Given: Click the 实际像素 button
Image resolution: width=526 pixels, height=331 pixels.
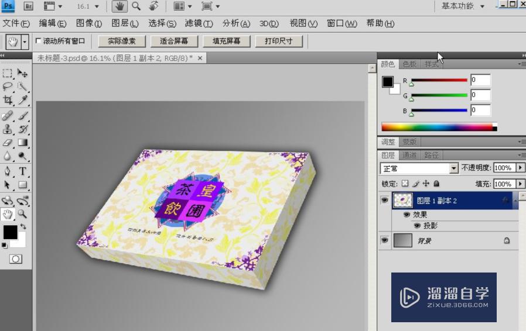Looking at the screenshot, I should pos(121,41).
